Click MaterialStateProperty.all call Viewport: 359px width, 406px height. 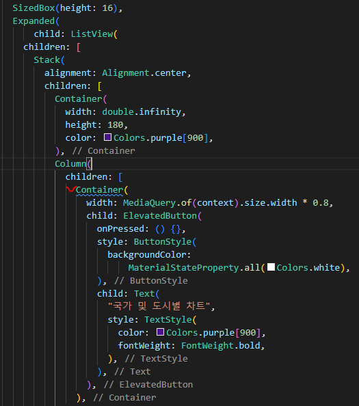pyautogui.click(x=194, y=268)
